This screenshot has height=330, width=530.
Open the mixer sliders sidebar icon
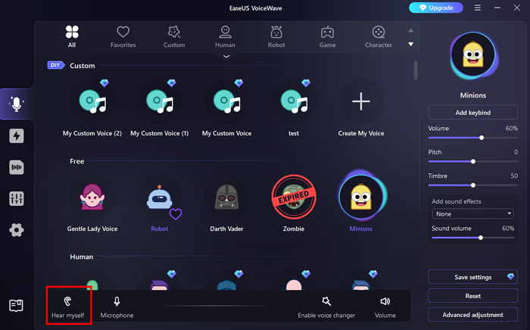tap(16, 198)
